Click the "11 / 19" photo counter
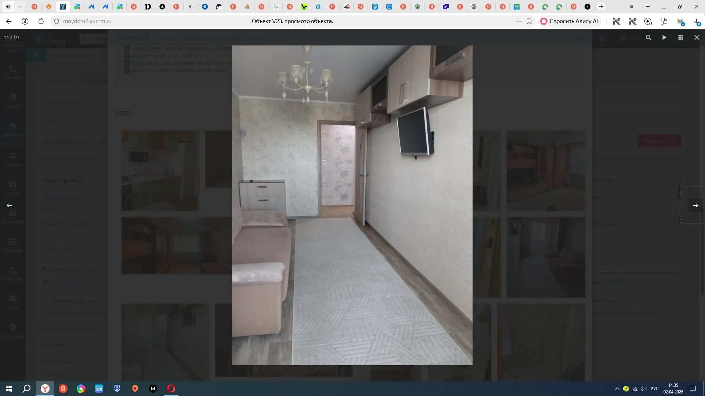The height and width of the screenshot is (396, 705). pyautogui.click(x=11, y=37)
